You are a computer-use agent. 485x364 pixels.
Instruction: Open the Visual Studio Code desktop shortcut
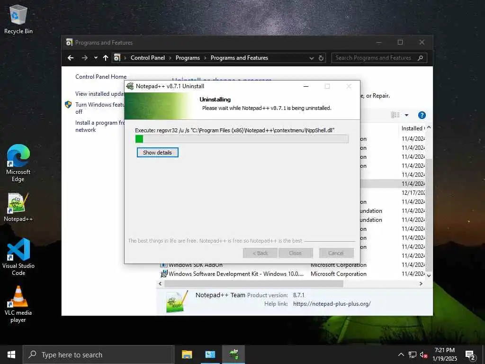tap(18, 256)
